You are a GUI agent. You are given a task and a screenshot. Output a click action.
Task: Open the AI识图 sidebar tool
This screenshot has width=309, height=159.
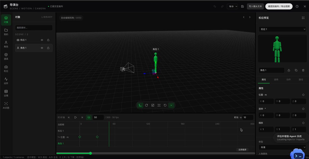[x=6, y=105]
